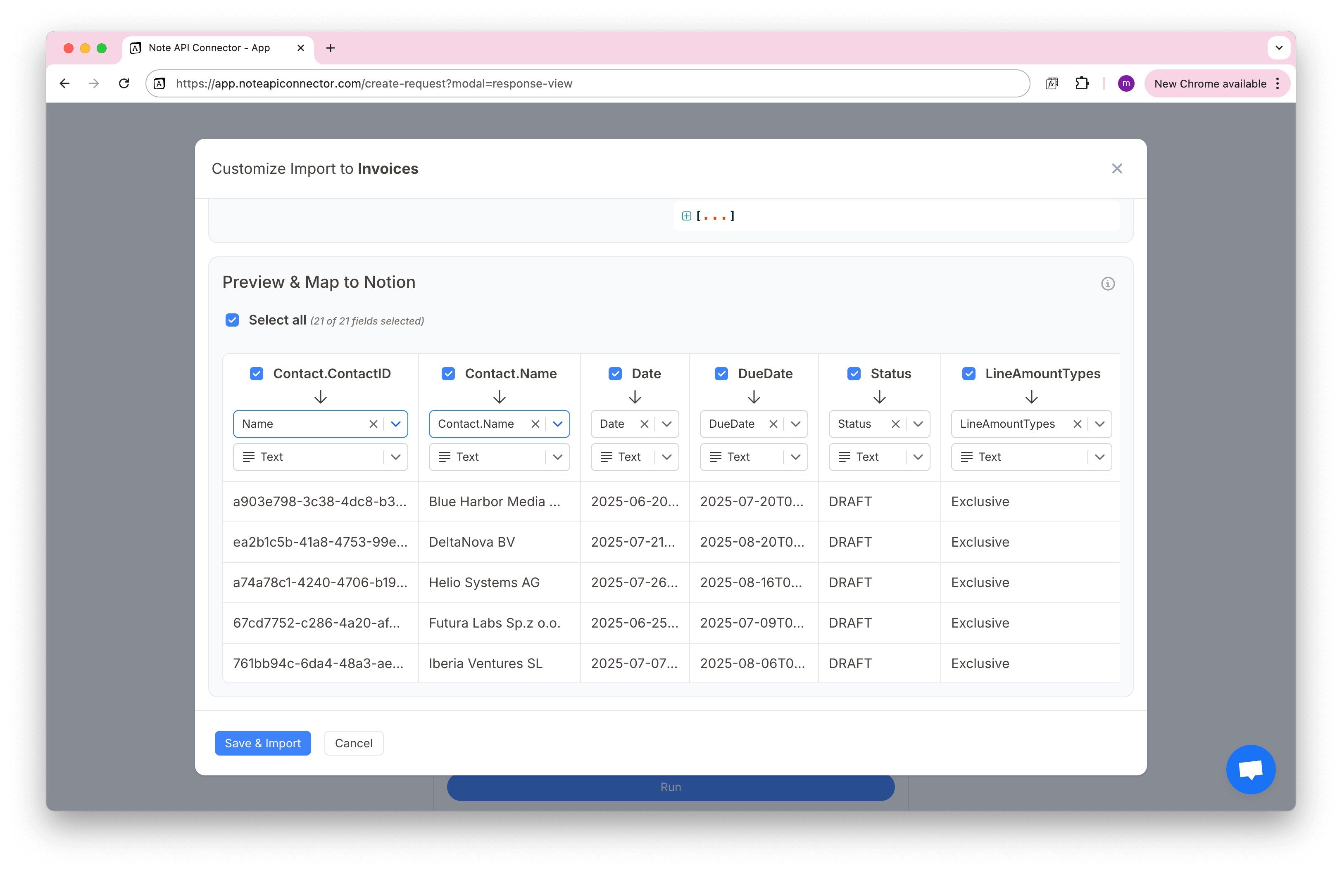Change Text type under LineAmountTypes column
Viewport: 1342px width, 872px height.
1031,457
